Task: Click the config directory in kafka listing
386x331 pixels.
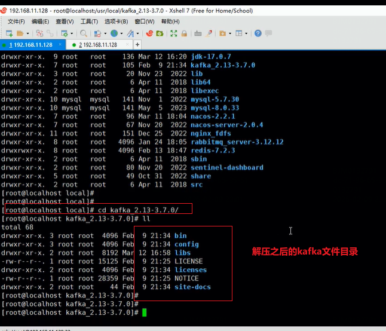Action: (x=186, y=244)
